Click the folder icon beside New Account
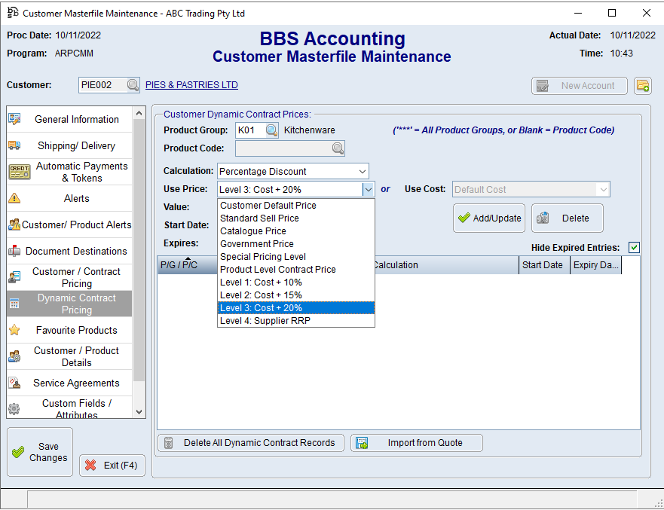The height and width of the screenshot is (510, 664). click(x=642, y=86)
